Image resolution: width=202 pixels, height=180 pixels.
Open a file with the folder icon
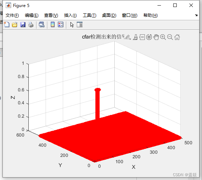point(15,25)
